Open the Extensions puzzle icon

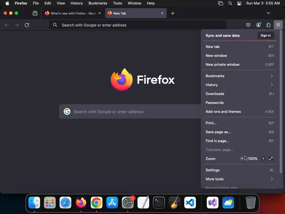[x=268, y=25]
